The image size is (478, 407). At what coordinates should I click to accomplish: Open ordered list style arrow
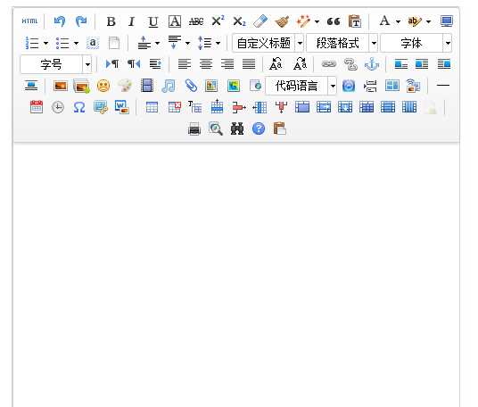coord(45,43)
